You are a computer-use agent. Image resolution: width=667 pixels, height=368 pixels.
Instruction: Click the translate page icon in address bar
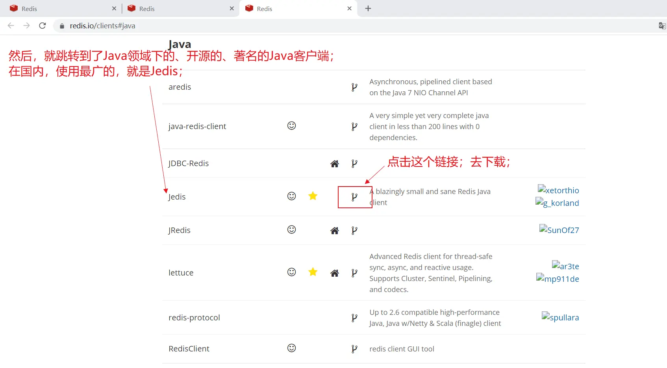tap(662, 26)
